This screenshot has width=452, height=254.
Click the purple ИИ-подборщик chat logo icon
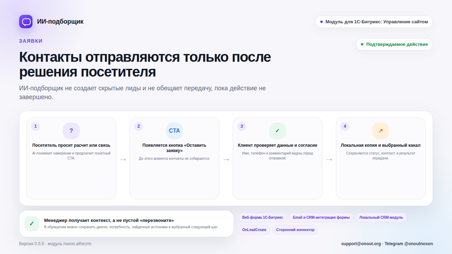(x=26, y=22)
